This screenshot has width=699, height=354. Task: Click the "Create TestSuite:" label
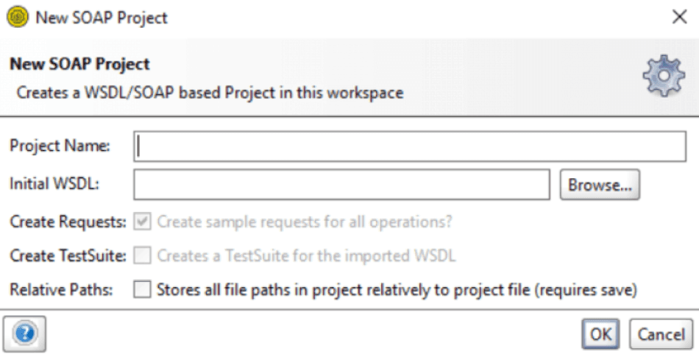click(68, 255)
